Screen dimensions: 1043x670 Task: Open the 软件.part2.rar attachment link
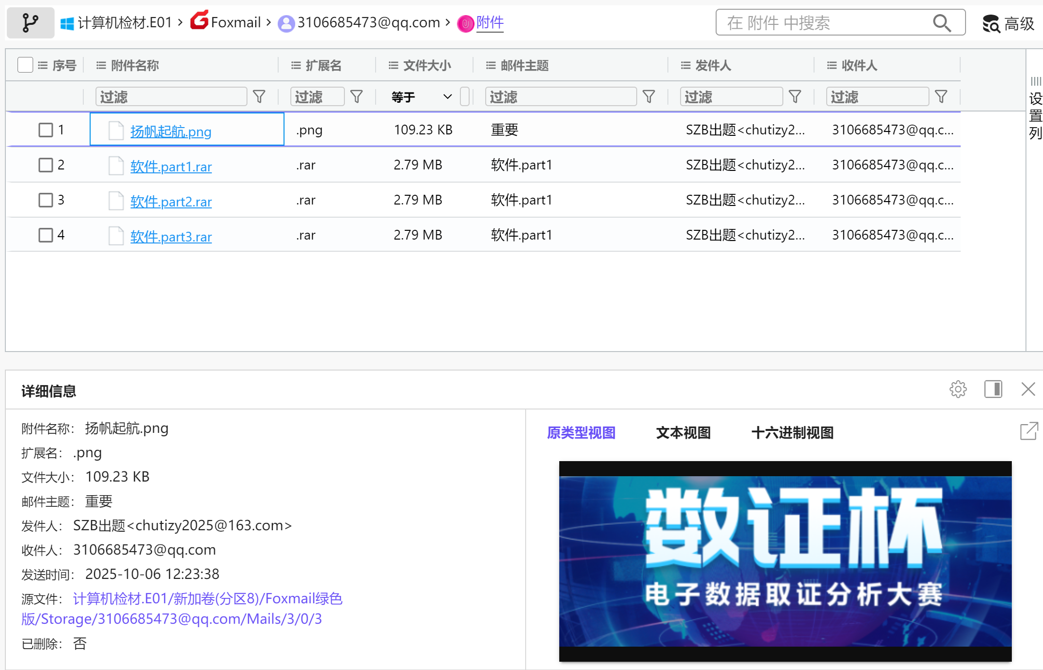pos(171,202)
